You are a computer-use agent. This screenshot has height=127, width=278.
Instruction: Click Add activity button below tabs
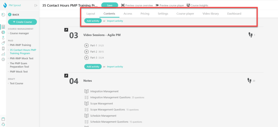[x=93, y=21]
